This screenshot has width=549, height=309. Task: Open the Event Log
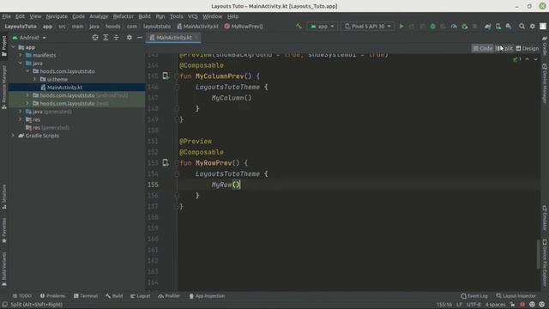pos(474,296)
